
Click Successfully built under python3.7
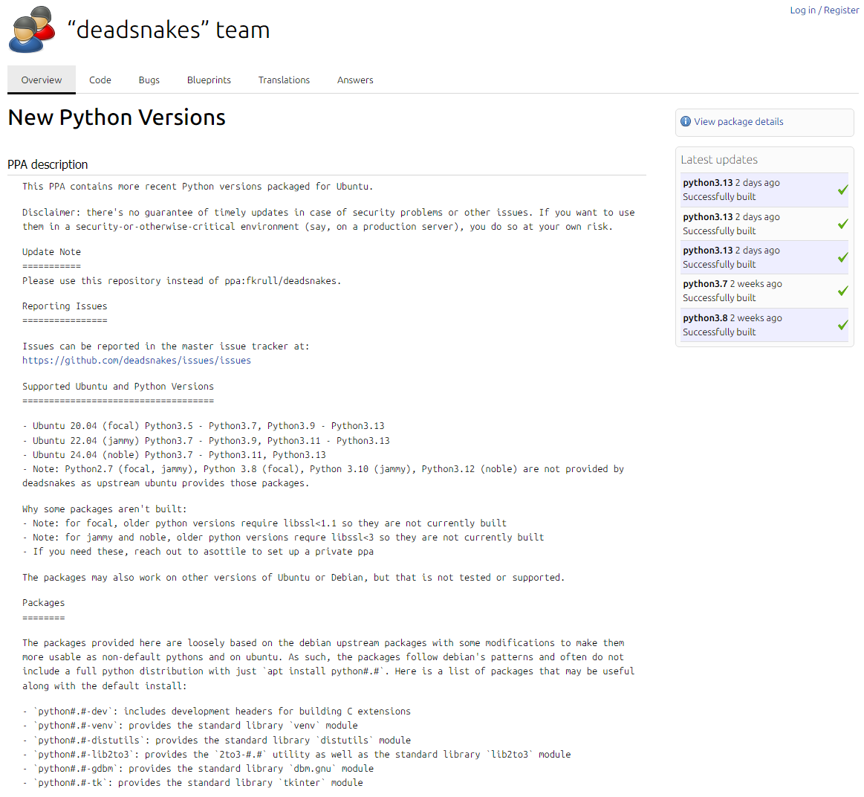tap(719, 298)
